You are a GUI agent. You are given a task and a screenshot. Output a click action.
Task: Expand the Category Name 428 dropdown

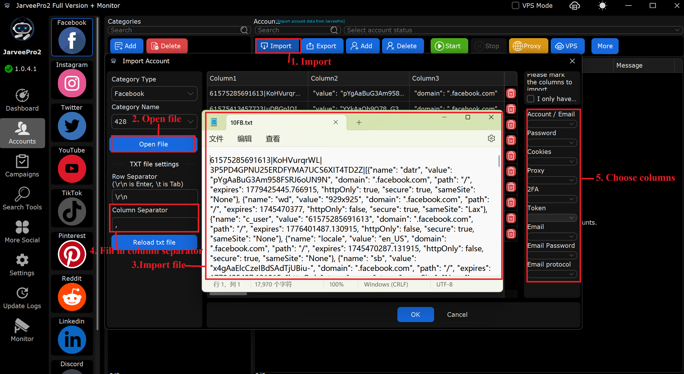coord(154,122)
